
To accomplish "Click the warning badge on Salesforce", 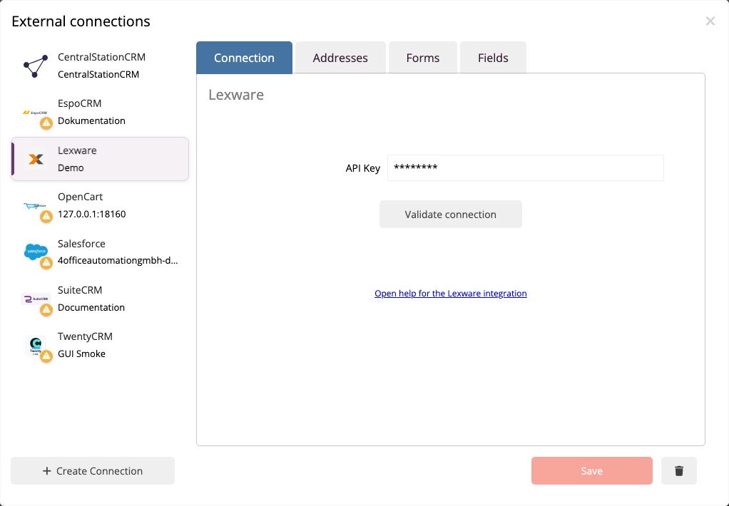I will click(x=46, y=263).
